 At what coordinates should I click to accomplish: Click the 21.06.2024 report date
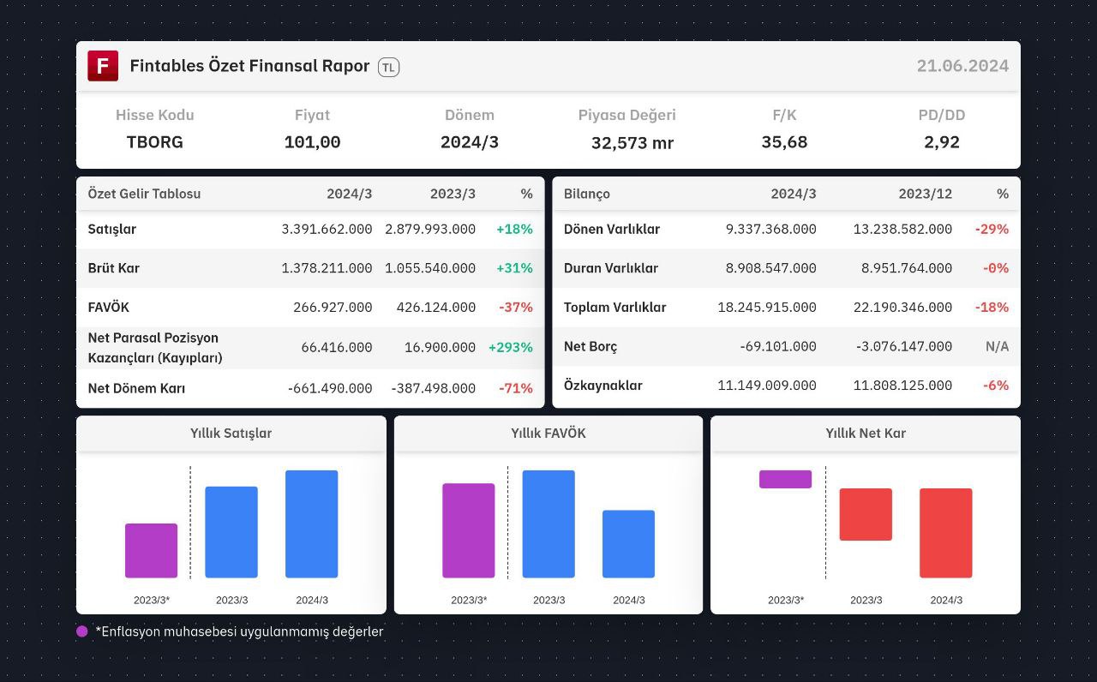(962, 66)
